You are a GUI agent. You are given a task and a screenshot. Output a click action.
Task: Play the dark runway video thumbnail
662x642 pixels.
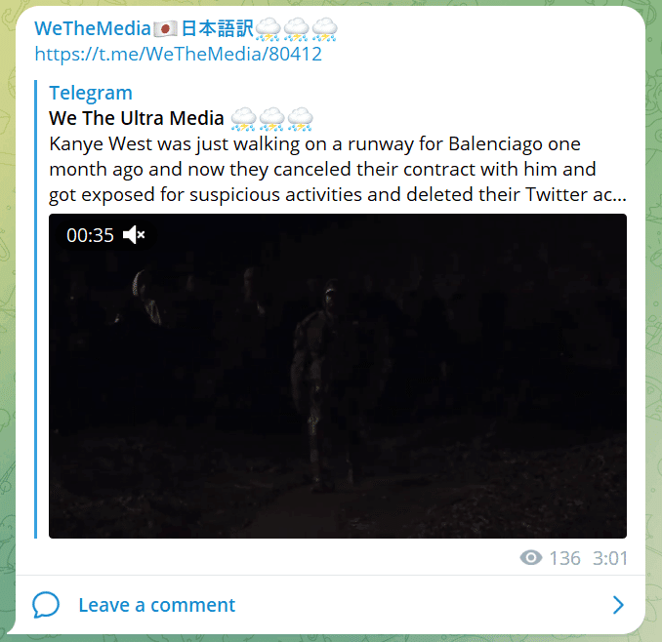click(x=338, y=376)
